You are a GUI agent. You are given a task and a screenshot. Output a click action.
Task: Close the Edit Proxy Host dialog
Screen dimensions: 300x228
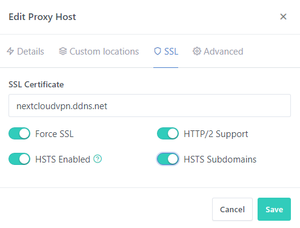click(x=283, y=16)
